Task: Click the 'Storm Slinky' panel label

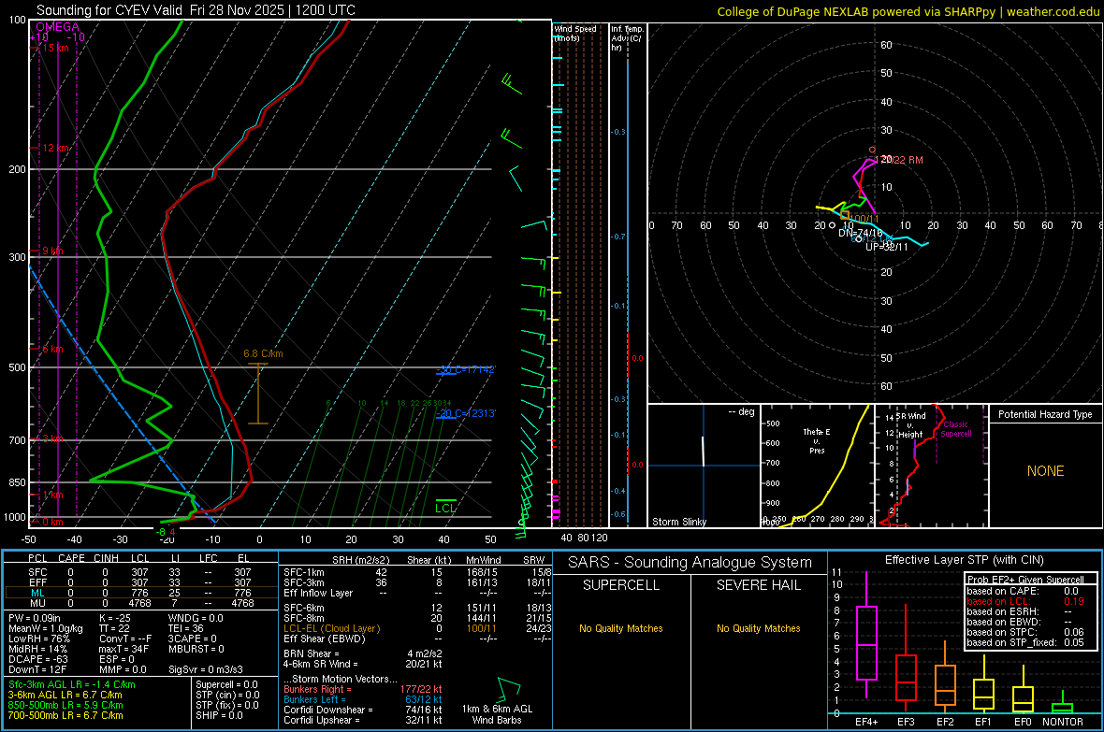Action: tap(679, 522)
